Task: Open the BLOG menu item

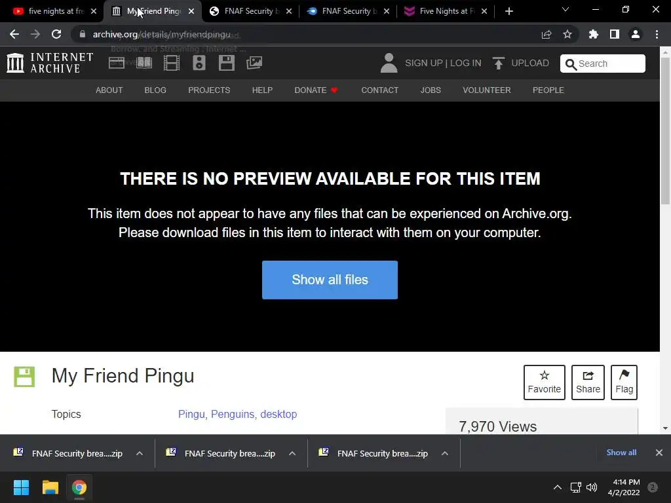Action: [155, 90]
